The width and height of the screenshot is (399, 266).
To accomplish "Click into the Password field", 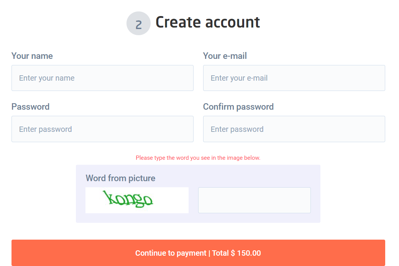I will tap(102, 129).
